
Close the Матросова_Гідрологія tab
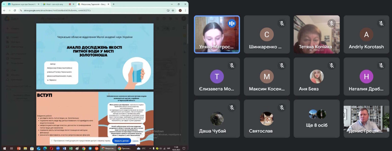tap(108, 4)
